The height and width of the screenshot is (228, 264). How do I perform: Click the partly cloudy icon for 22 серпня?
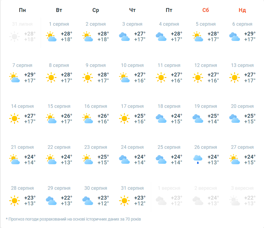(x=51, y=160)
